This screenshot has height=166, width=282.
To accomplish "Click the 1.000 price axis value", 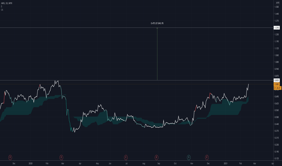I will click(x=277, y=62).
